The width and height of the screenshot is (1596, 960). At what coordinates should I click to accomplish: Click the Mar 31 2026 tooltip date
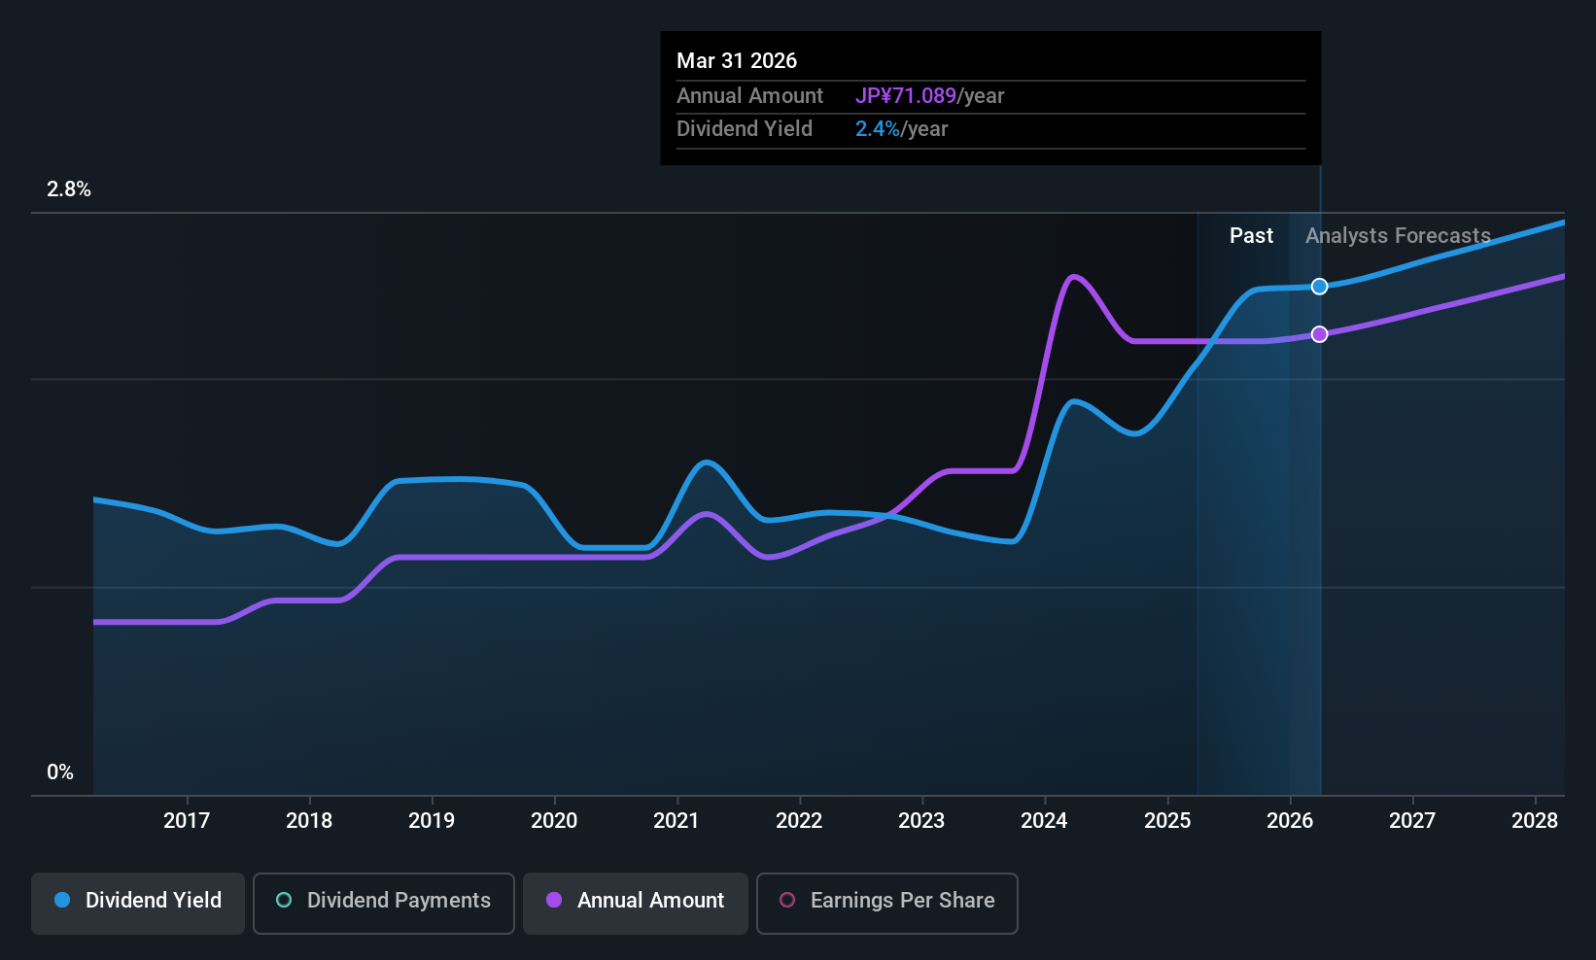(737, 61)
